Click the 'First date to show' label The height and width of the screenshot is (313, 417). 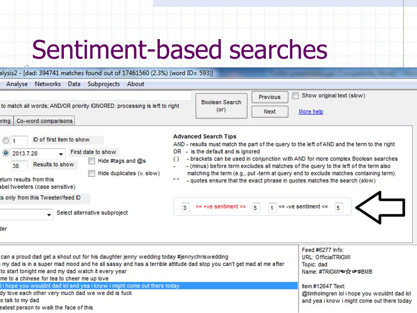[93, 152]
